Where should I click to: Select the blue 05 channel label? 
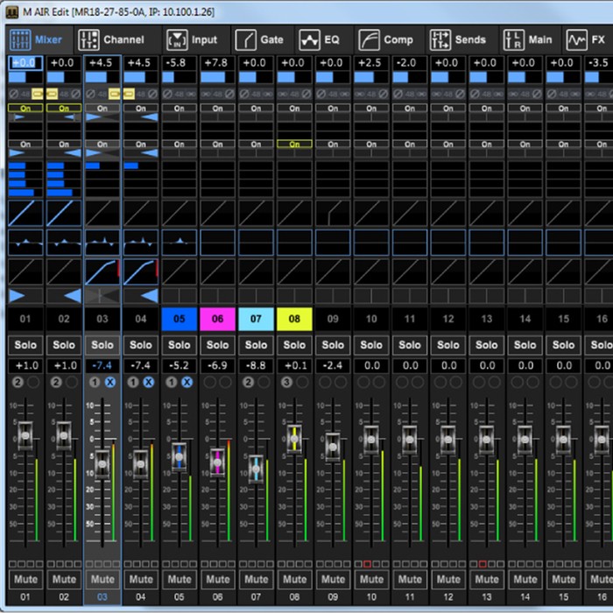(x=179, y=319)
